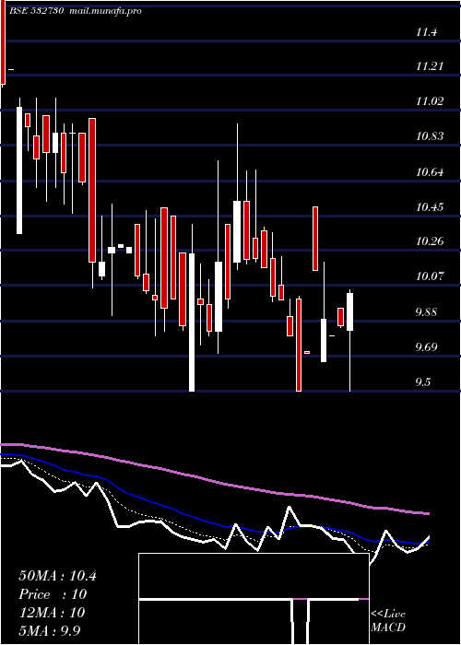Viewport: 461px width, 645px height.
Task: Click the 12MA : 10 readout
Action: pyautogui.click(x=52, y=613)
